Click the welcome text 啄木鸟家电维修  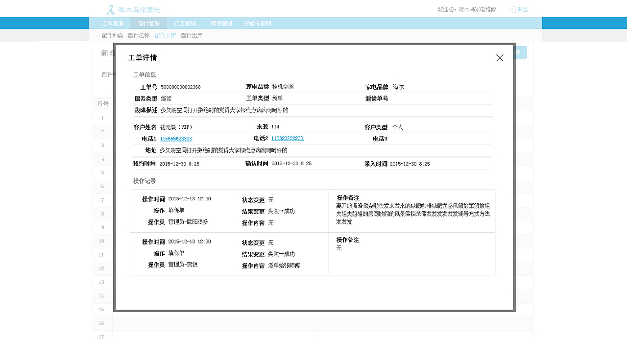click(x=477, y=9)
